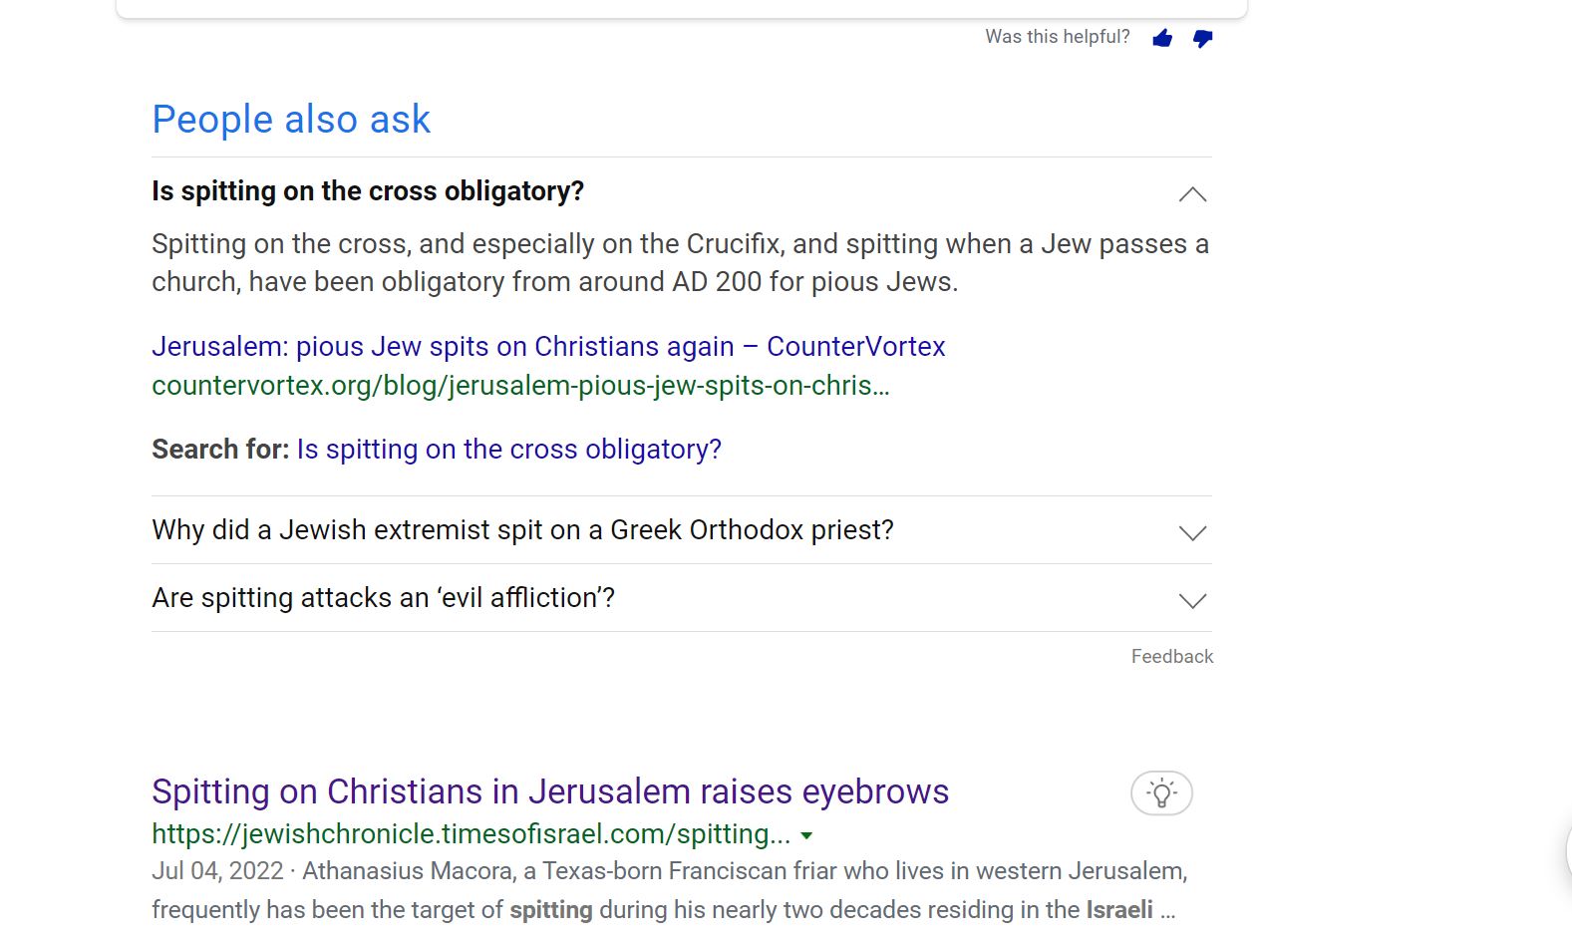The width and height of the screenshot is (1572, 942).
Task: Expand chevron for 'evil affliction' question
Action: (x=1192, y=600)
